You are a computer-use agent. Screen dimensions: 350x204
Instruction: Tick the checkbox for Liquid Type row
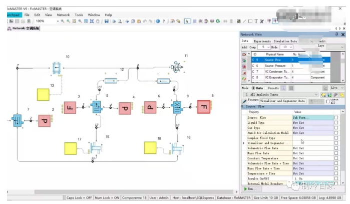pos(336,123)
